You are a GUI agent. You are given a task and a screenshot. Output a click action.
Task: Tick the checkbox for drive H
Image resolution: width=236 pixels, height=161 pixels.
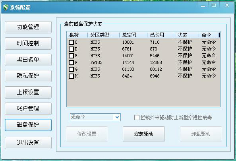(x=71, y=76)
